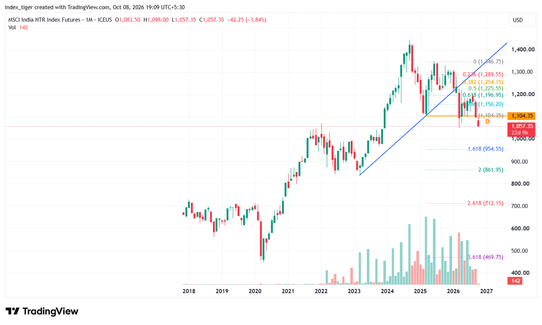Select the 1M interval label in the legend

point(89,20)
